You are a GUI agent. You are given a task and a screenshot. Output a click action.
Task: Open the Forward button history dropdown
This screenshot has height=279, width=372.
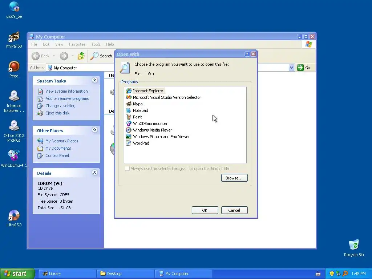point(72,56)
